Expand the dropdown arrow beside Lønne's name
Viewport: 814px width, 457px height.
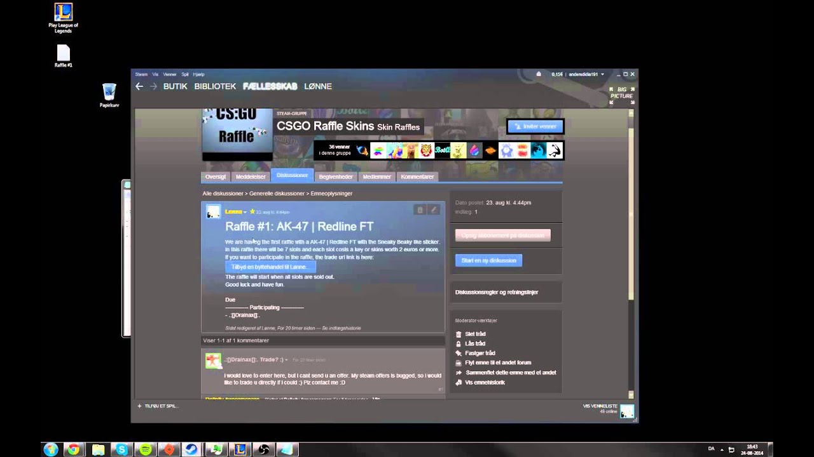point(245,212)
